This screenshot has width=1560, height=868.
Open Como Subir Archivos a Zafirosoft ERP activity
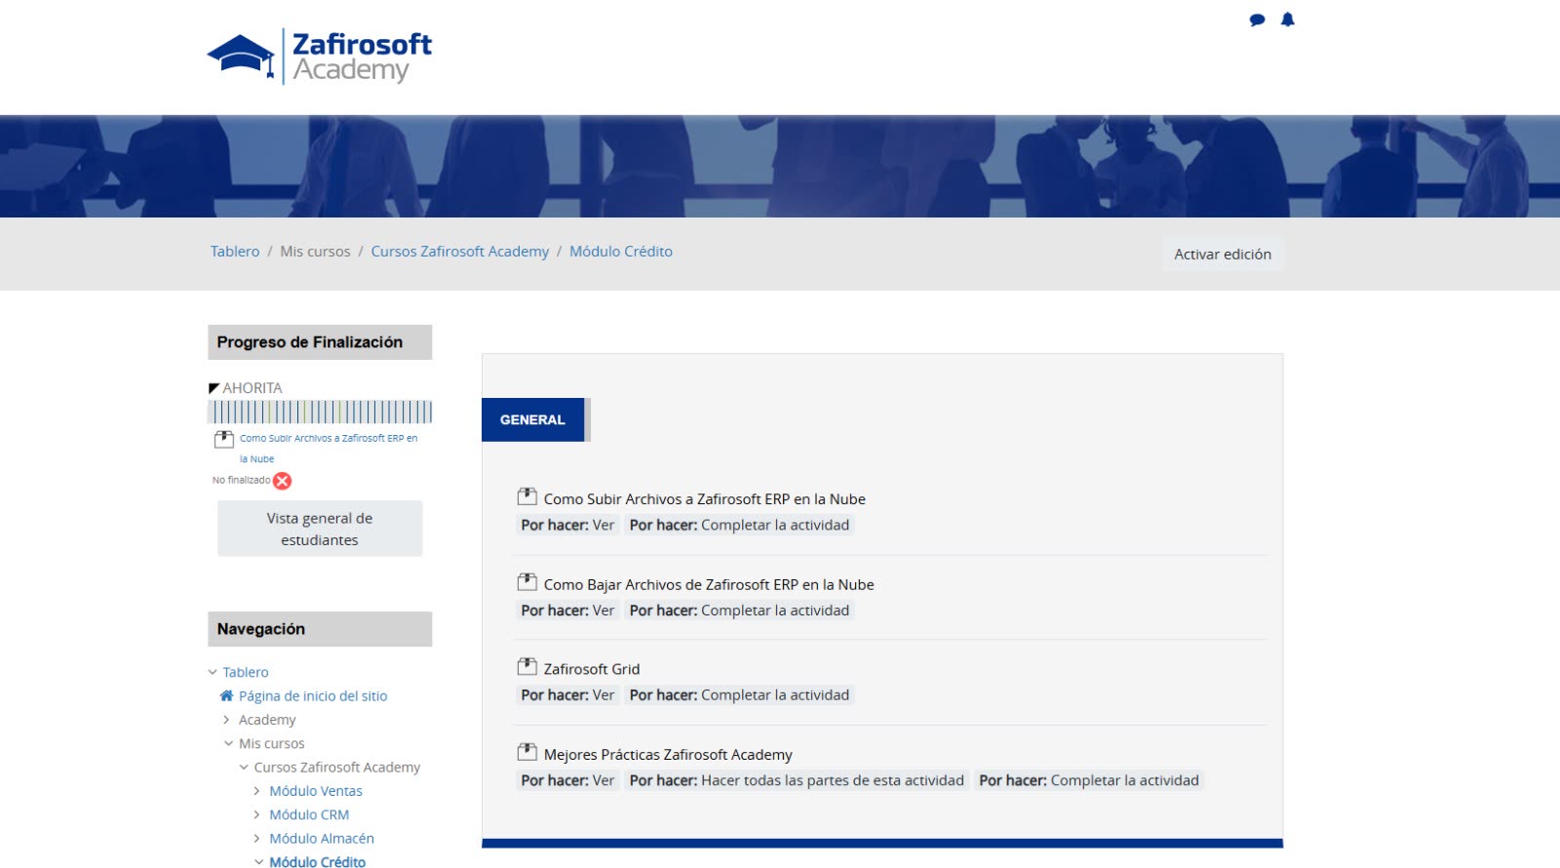[x=704, y=499]
